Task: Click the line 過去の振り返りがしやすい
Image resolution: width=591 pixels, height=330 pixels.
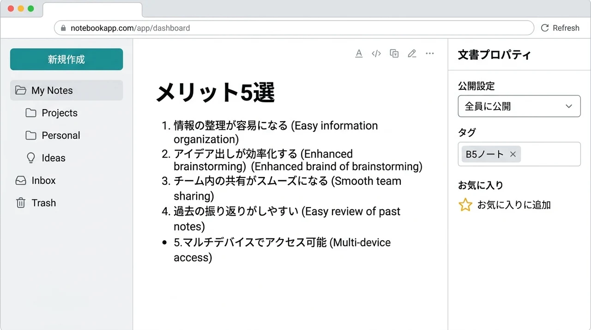Action: coord(236,212)
